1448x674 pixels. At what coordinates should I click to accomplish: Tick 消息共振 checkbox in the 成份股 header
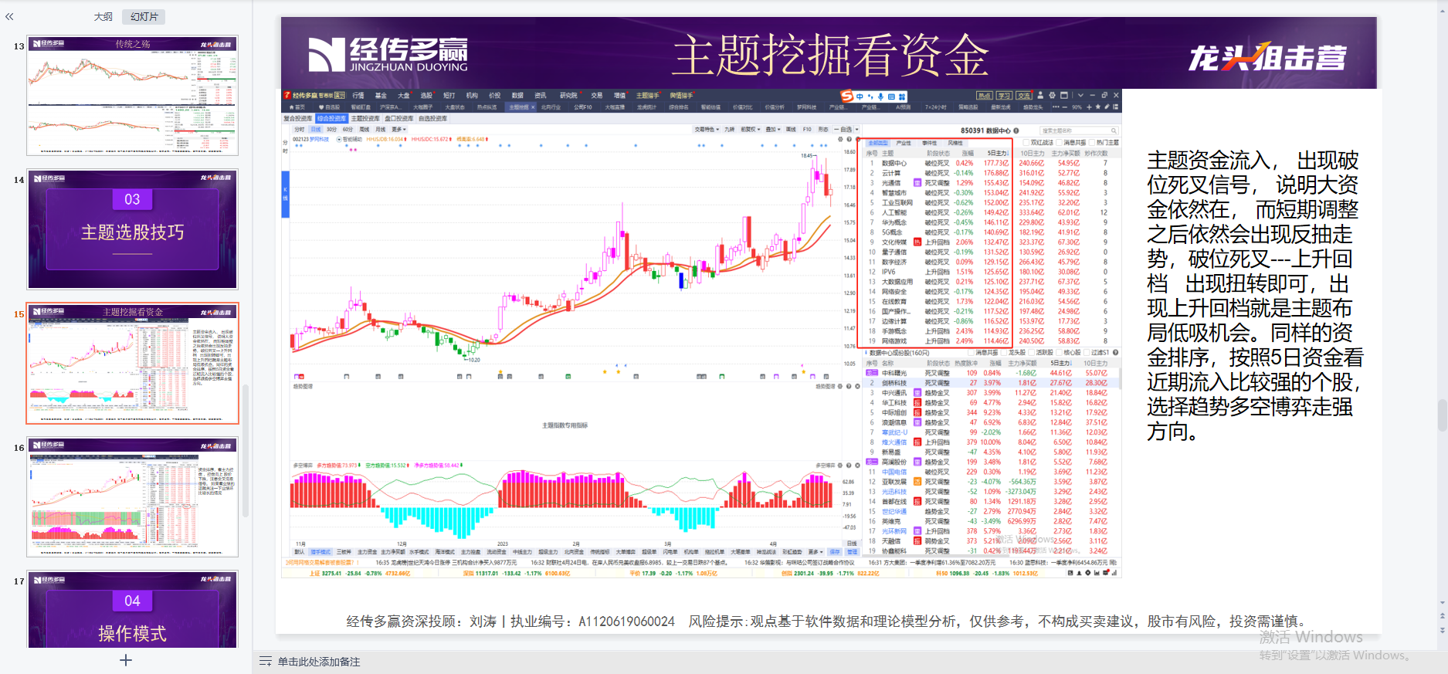click(972, 353)
